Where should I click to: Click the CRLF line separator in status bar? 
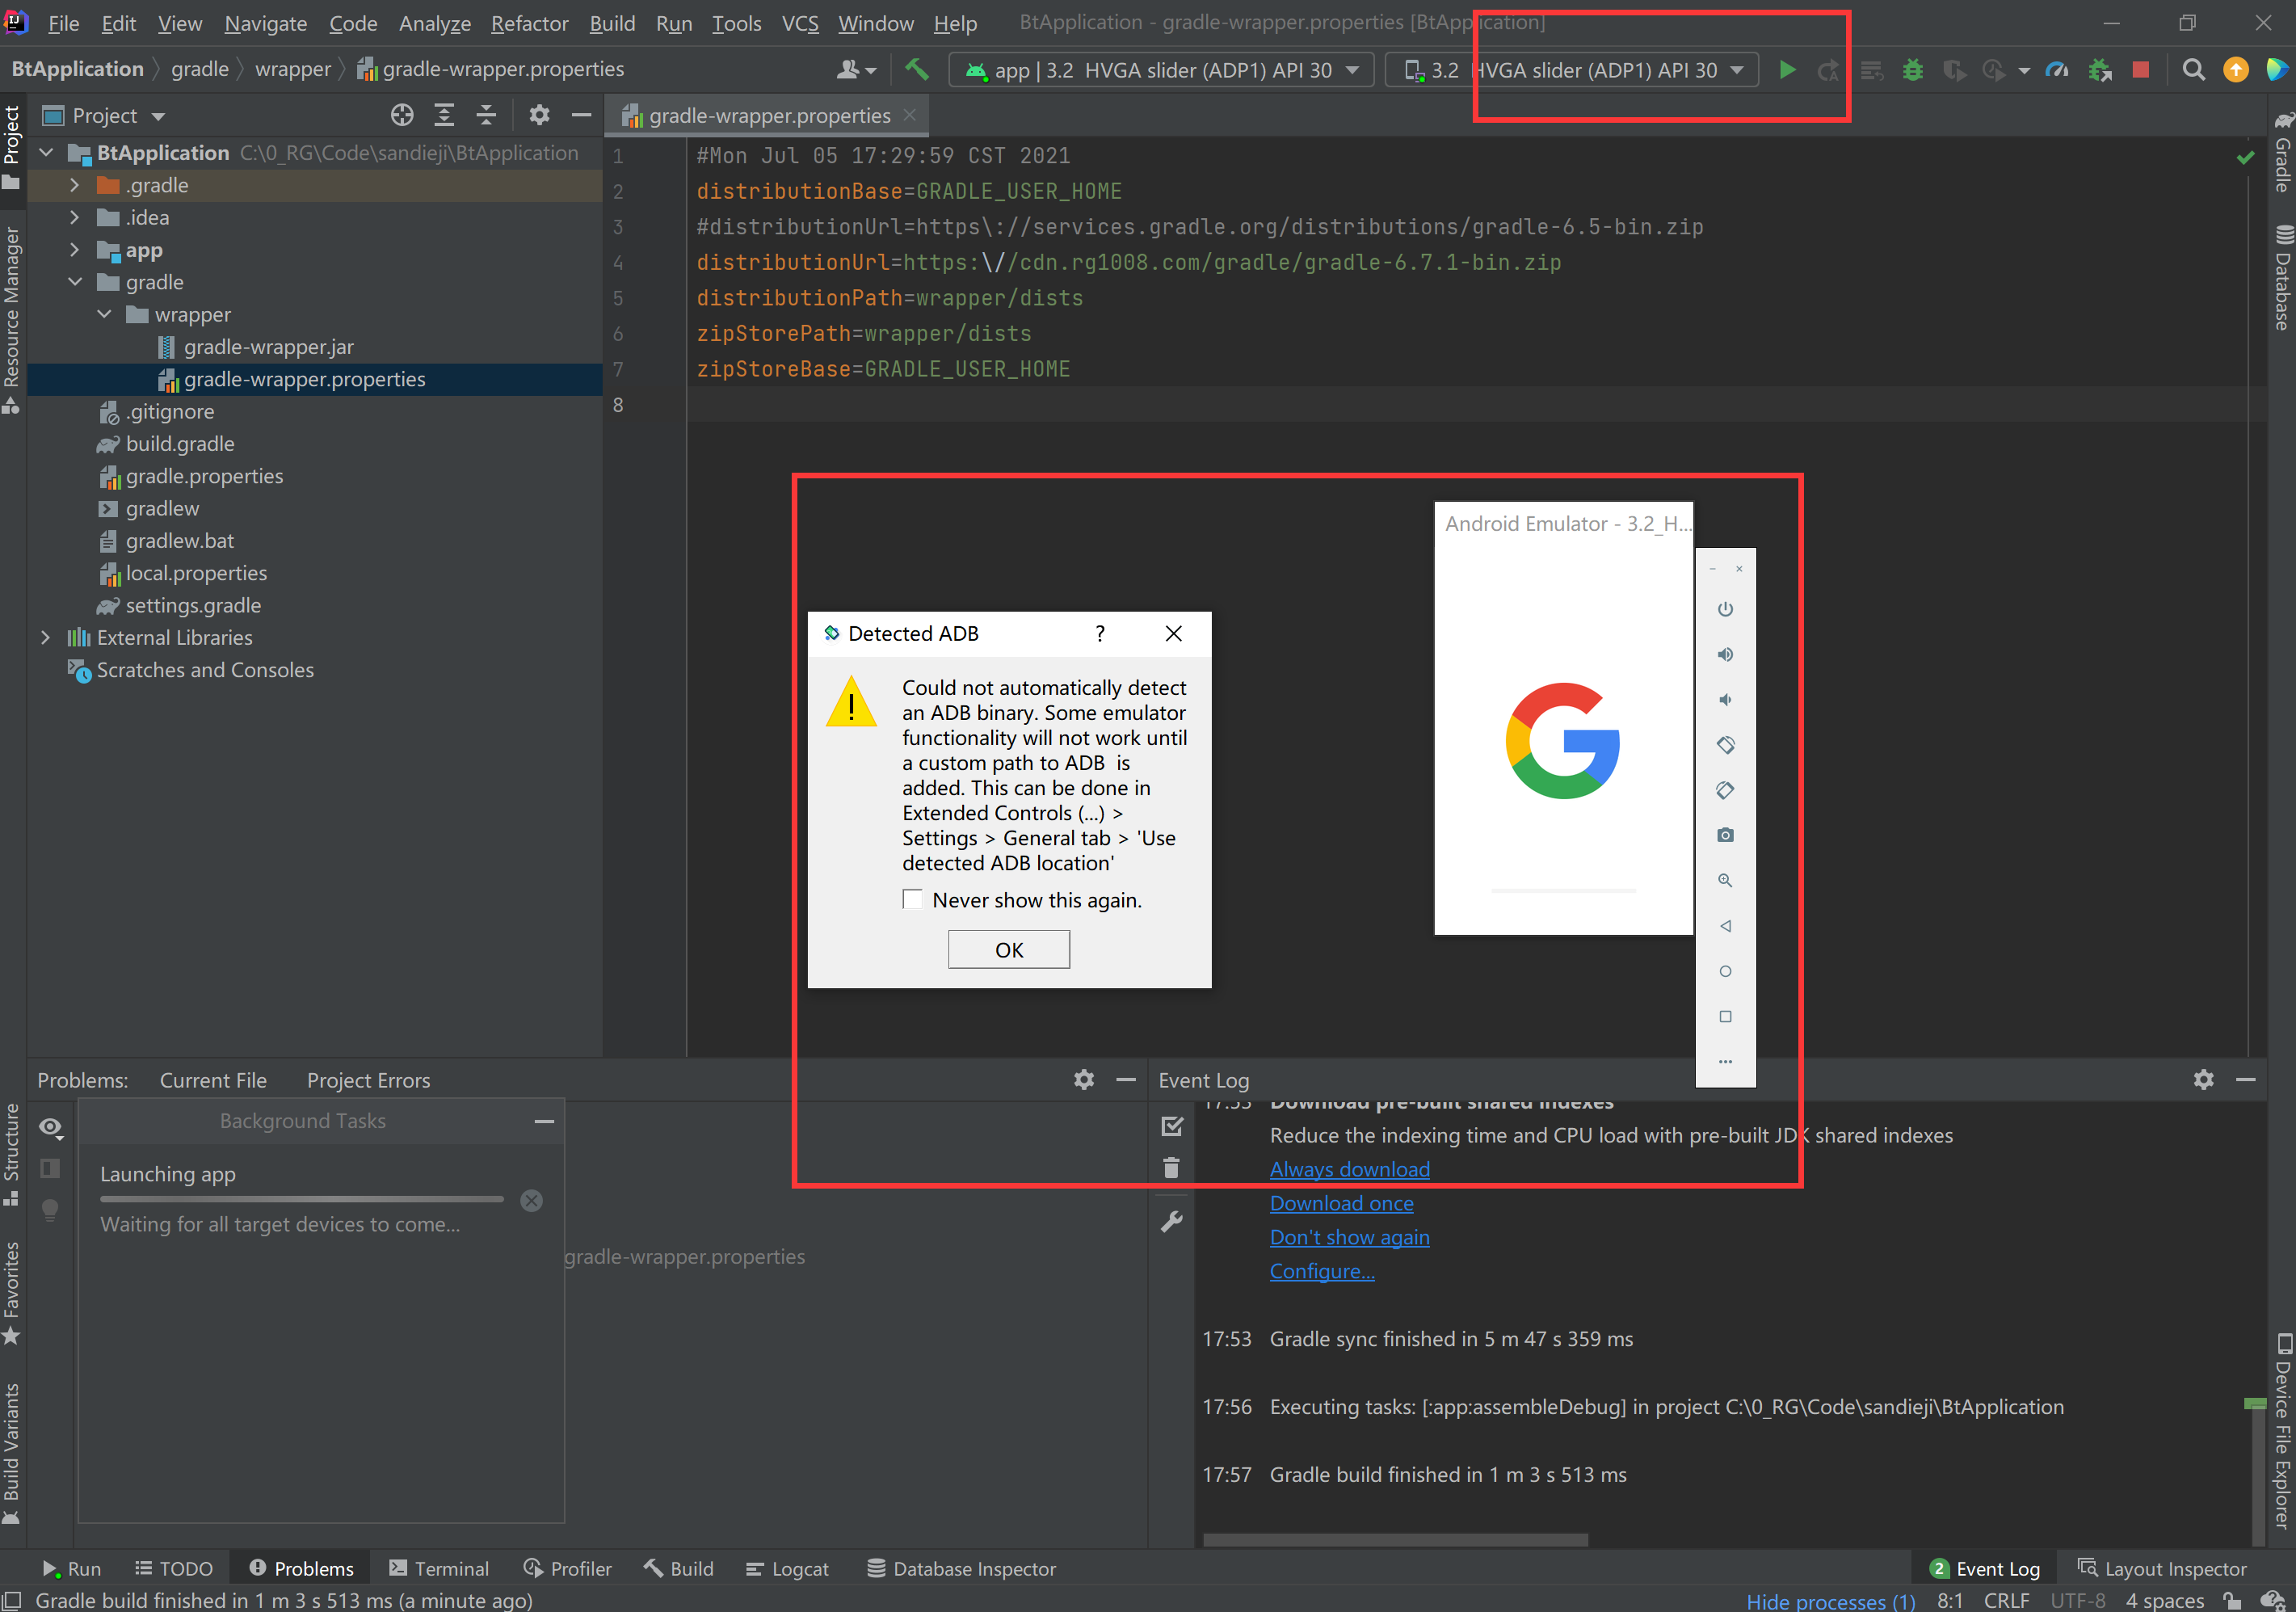tap(2006, 1600)
